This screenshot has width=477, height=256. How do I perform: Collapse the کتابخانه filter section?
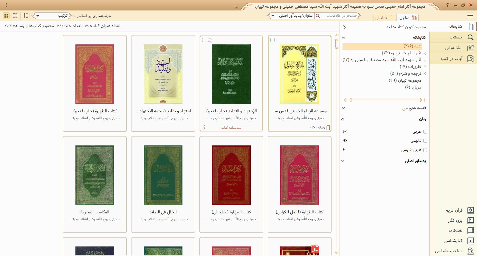[343, 38]
